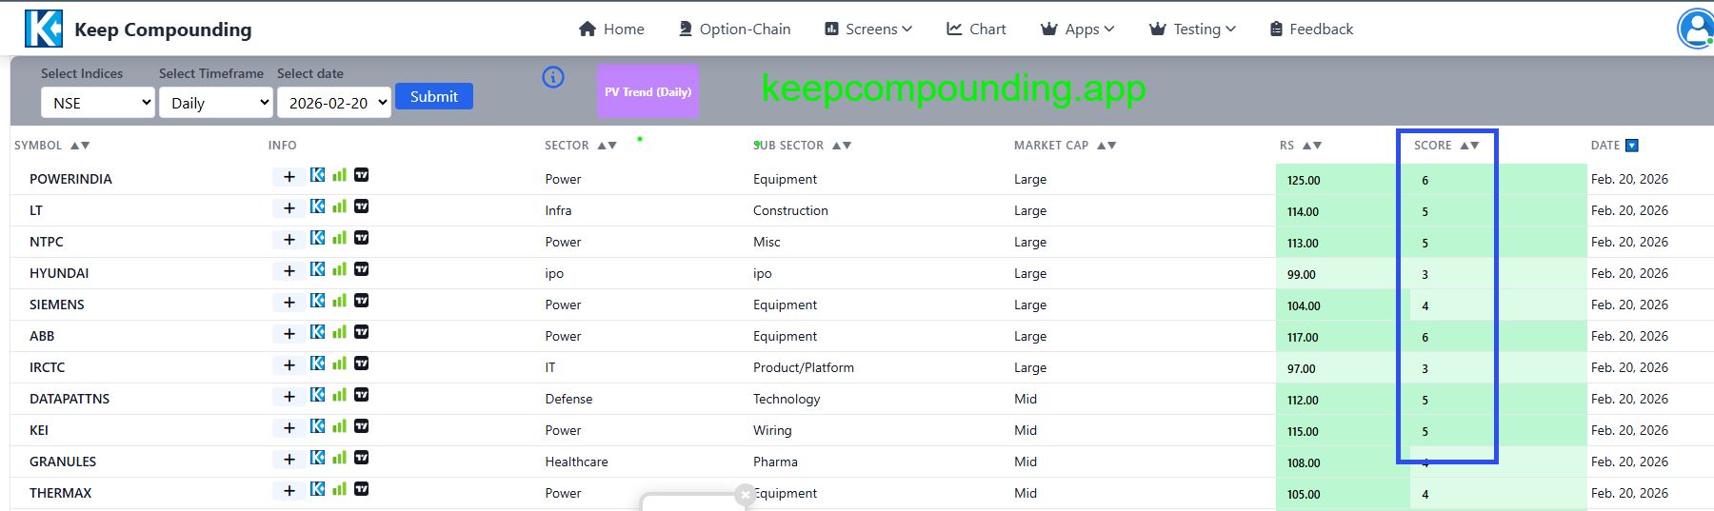Click the Submit button
1714x511 pixels.
tap(434, 96)
